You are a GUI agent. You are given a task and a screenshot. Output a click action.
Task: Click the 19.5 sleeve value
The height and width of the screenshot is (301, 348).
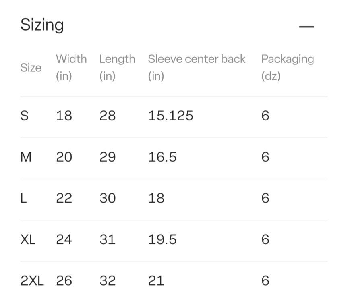pos(162,239)
